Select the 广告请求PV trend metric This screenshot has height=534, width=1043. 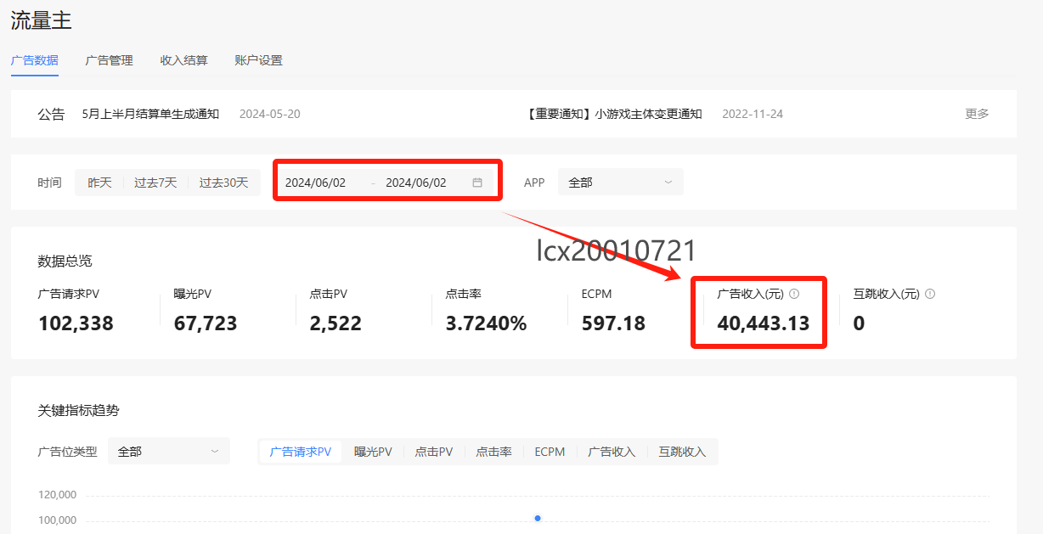(x=301, y=452)
